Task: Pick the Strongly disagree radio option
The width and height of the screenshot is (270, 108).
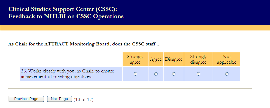Action: 198,74
